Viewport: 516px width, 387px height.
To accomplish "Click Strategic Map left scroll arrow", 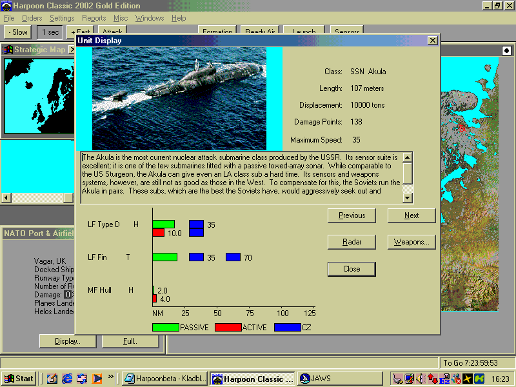I will click(x=6, y=198).
